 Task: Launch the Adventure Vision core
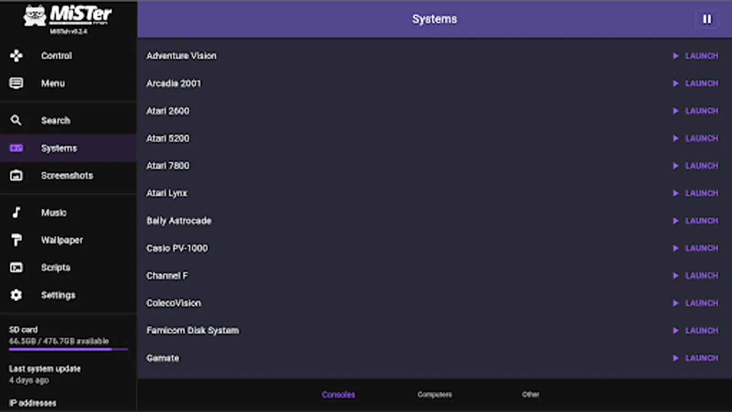696,56
